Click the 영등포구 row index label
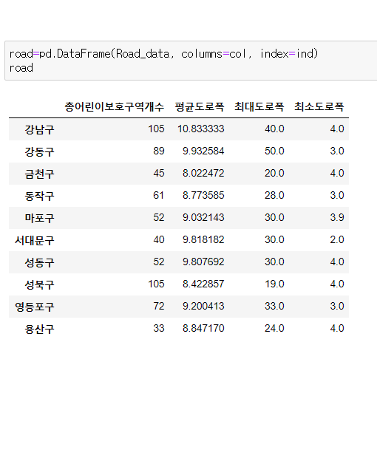377x461 pixels. pyautogui.click(x=35, y=307)
